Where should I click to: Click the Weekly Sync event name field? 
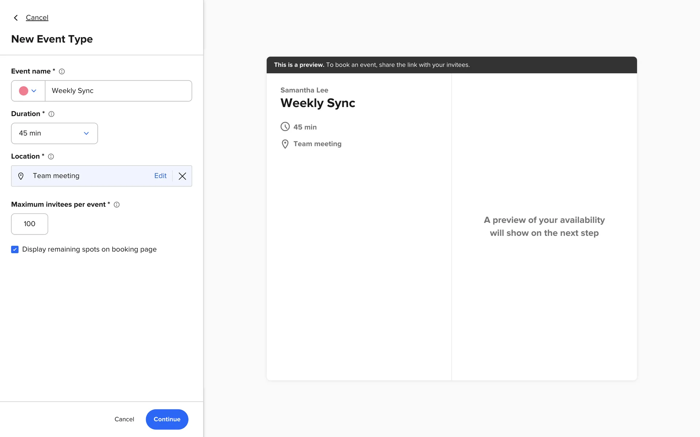coord(118,91)
